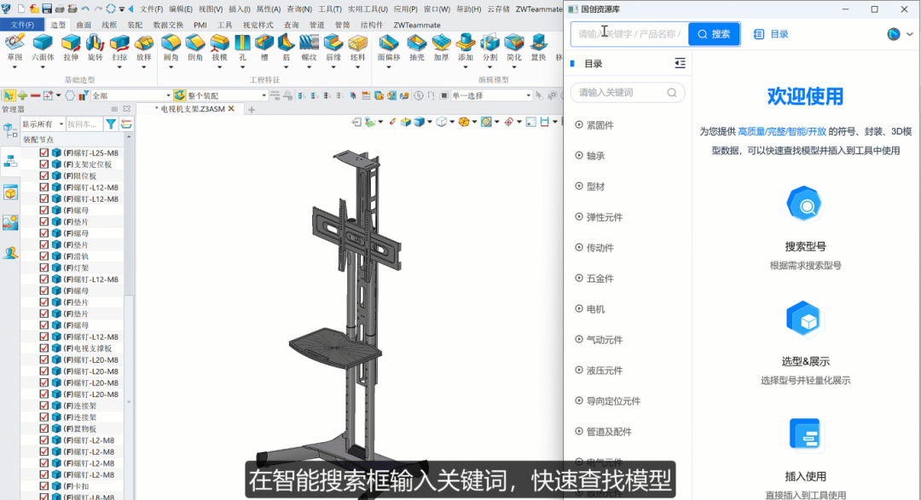Click the undo arrow in quick access bar

tap(86, 9)
